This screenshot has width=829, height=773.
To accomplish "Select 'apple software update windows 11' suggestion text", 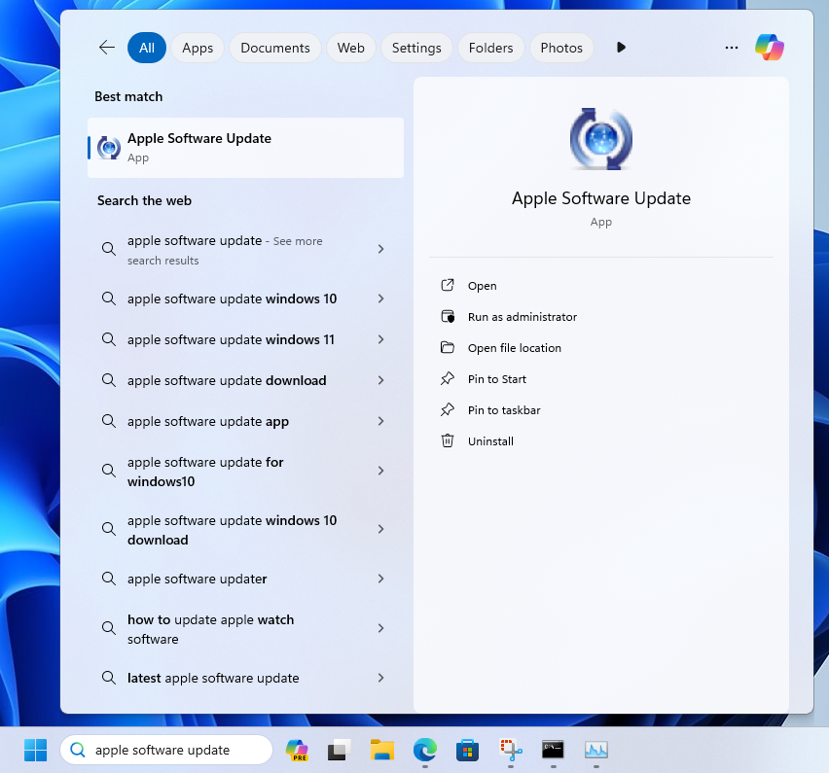I will (231, 339).
